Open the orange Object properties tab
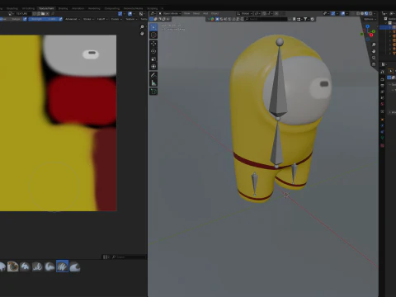The width and height of the screenshot is (396, 297). coord(382,120)
